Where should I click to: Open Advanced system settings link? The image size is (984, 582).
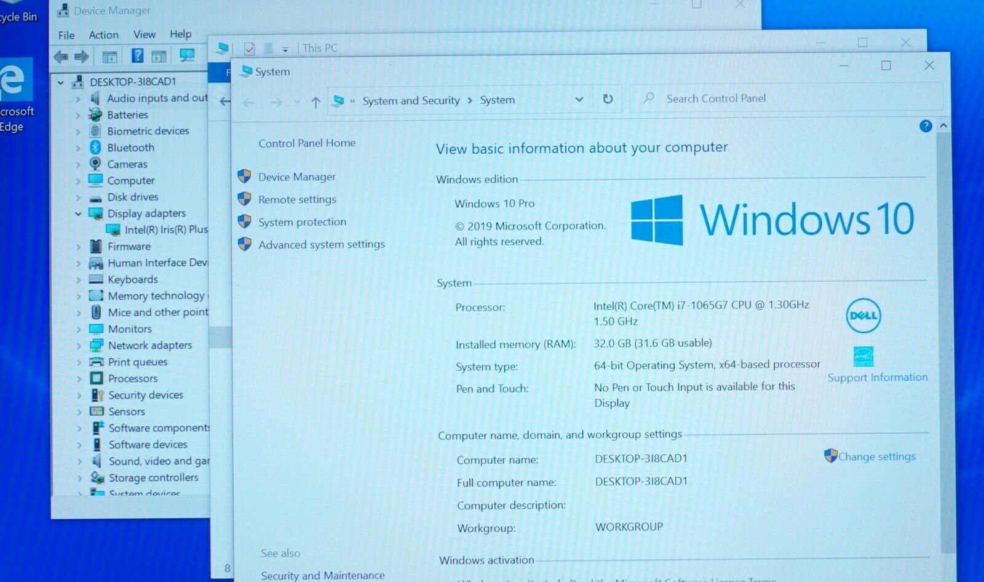321,245
